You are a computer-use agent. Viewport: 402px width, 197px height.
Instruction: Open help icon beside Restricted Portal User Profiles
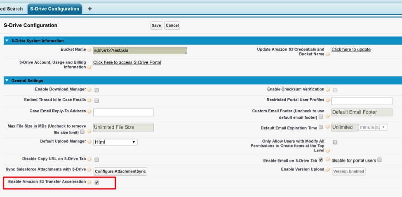(x=328, y=100)
